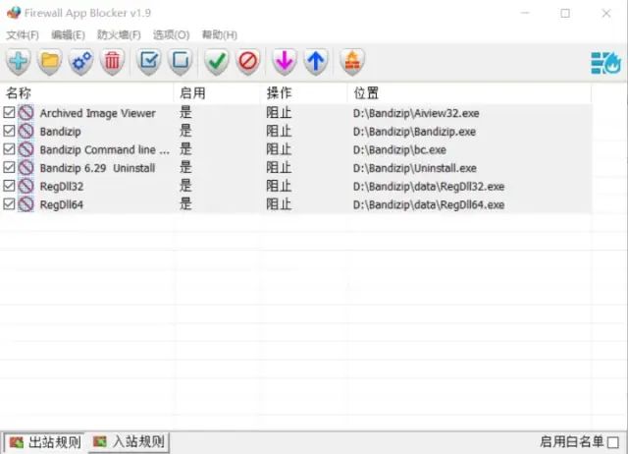Toggle the Bandizip rule checkbox
The image size is (628, 454).
[x=9, y=132]
